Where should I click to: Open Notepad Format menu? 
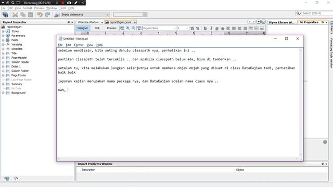(79, 45)
